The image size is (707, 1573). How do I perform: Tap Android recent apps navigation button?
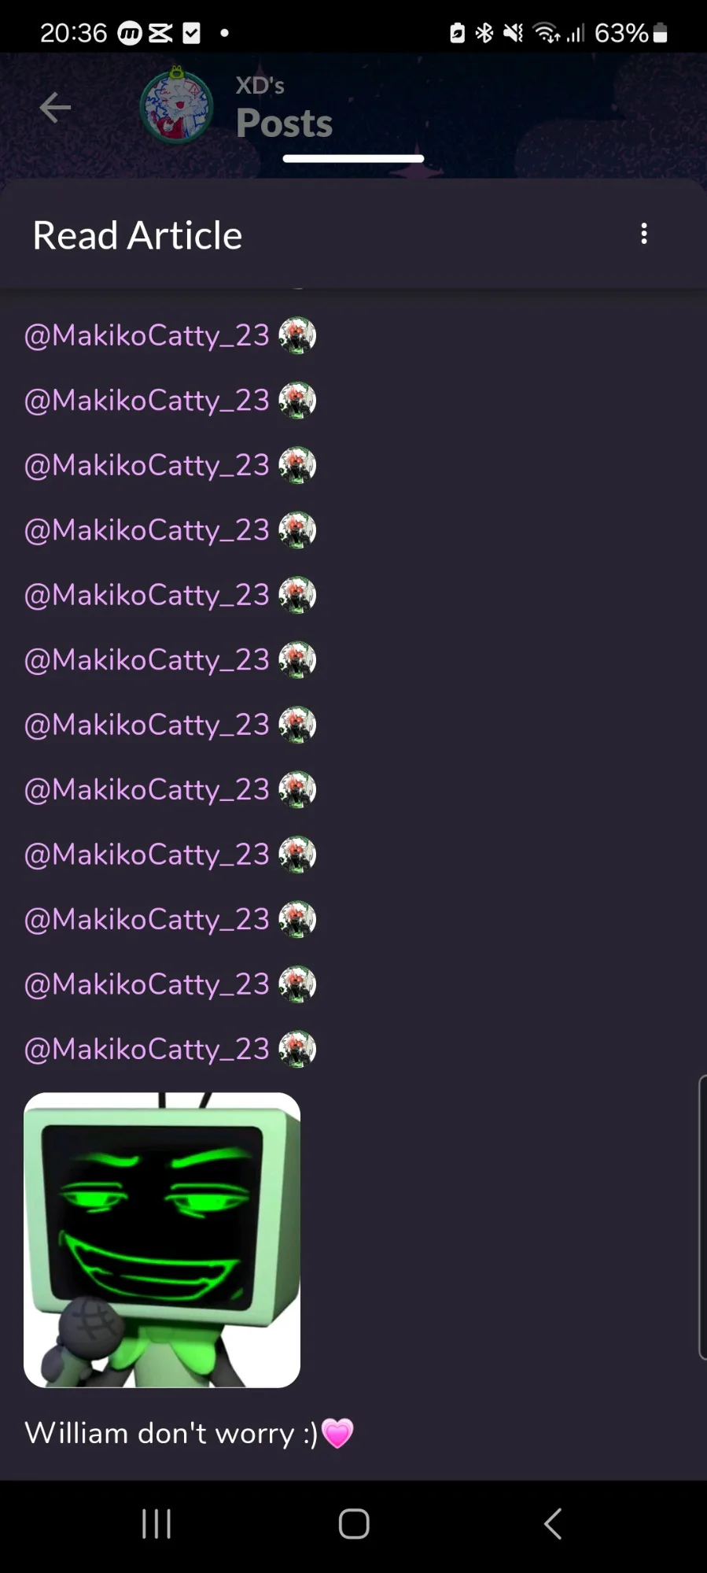pyautogui.click(x=156, y=1524)
